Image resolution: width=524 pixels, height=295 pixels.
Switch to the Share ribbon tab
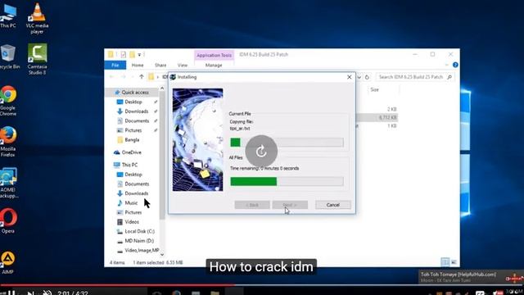click(x=160, y=65)
